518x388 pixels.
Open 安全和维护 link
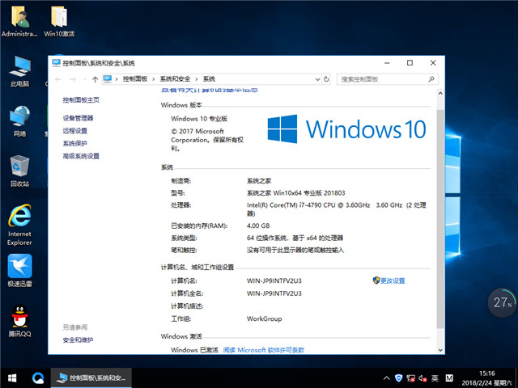pyautogui.click(x=78, y=339)
